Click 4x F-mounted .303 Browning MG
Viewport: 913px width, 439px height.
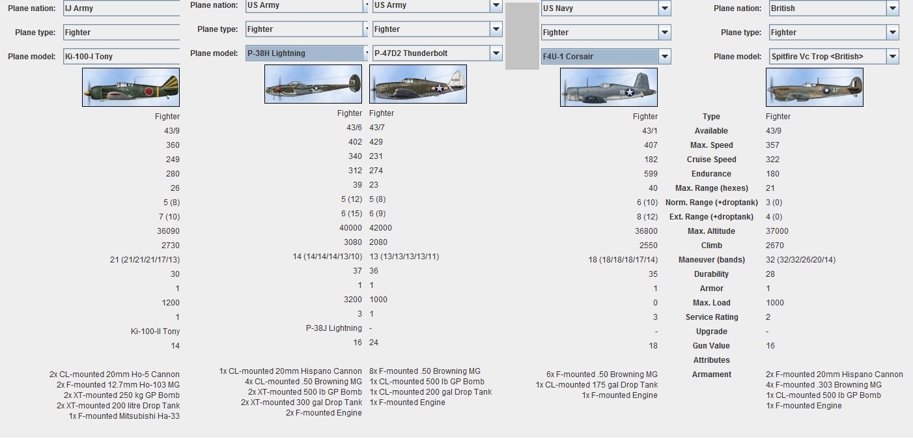tap(824, 385)
